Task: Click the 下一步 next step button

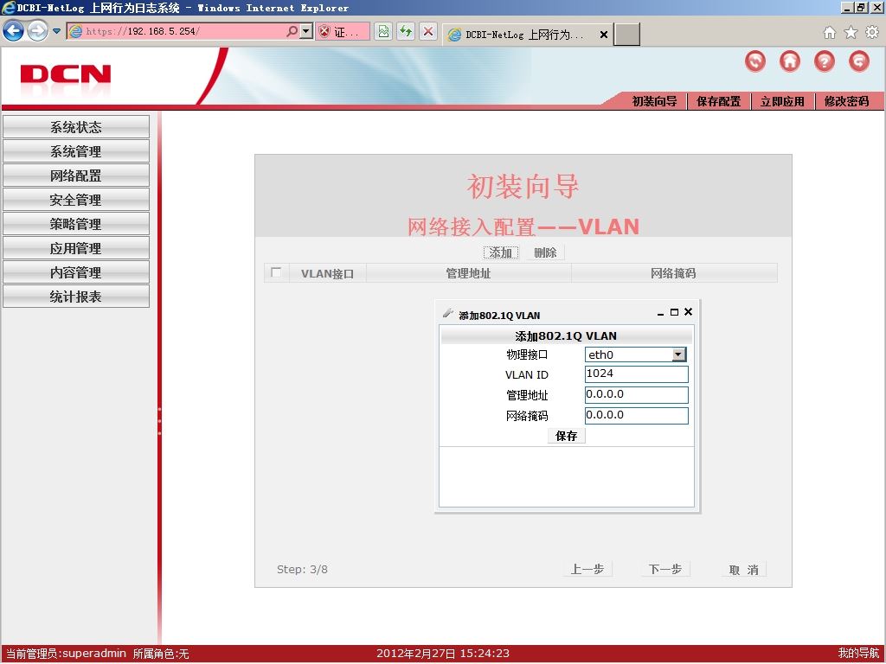Action: coord(665,569)
